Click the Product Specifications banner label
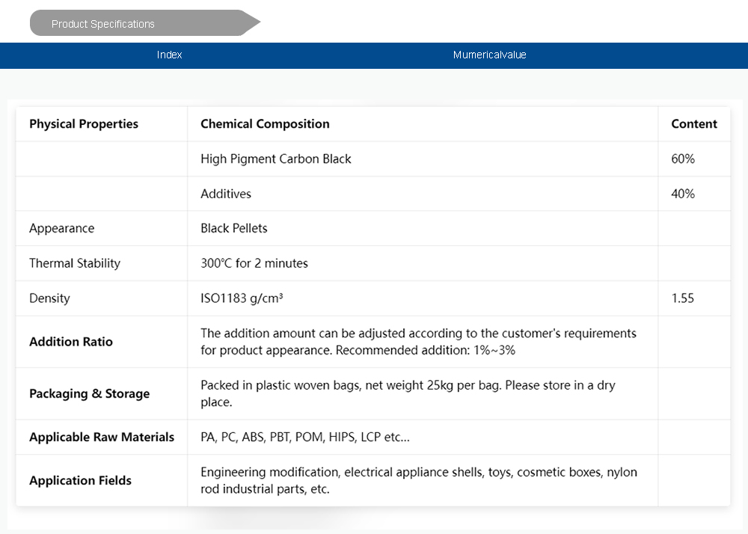Screen dimensions: 748x534 point(103,24)
